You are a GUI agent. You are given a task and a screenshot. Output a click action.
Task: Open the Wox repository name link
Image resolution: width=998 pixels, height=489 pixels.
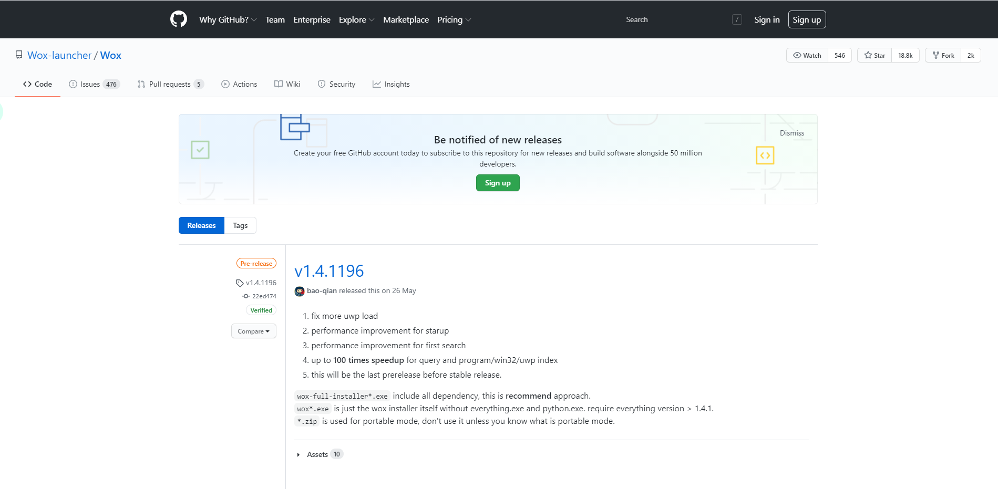click(x=111, y=55)
